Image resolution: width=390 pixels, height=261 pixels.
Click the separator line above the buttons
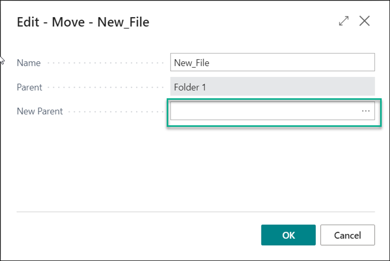[196, 212]
